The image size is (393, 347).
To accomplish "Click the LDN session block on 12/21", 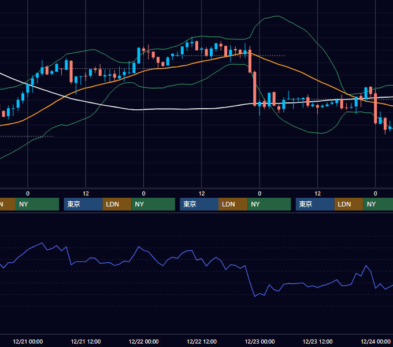I will pos(117,204).
